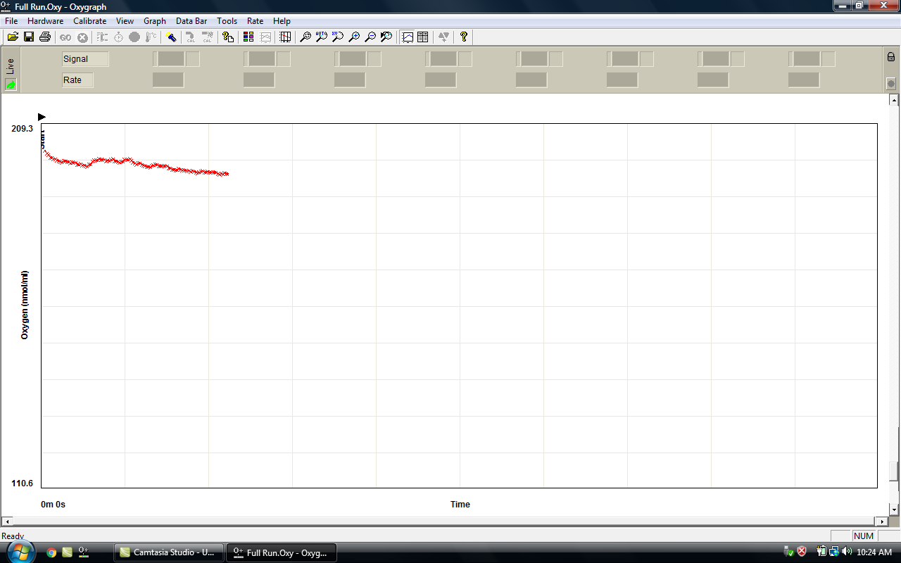Open a file with the folder icon
The width and height of the screenshot is (901, 563).
click(x=13, y=37)
